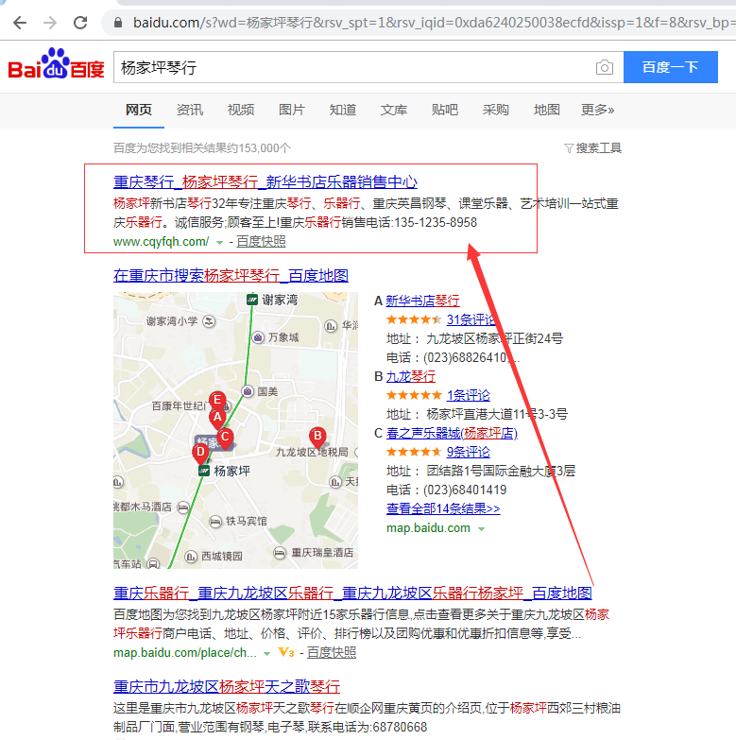Select the 地图 tab
The width and height of the screenshot is (736, 740).
tap(546, 110)
